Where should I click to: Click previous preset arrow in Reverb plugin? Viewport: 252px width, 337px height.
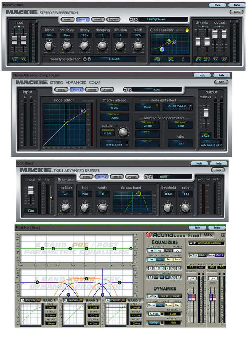point(131,20)
